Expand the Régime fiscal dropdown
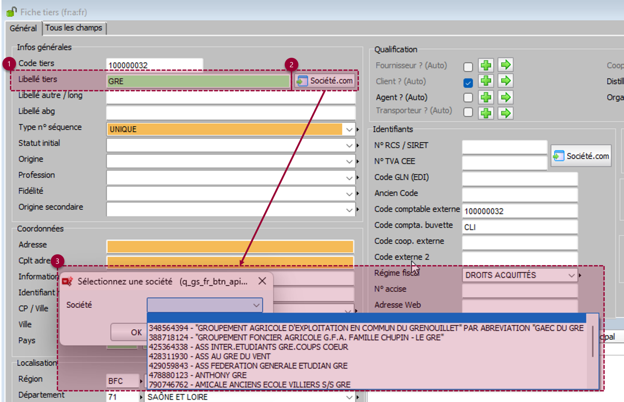Viewport: 624px width, 402px height. coord(571,275)
